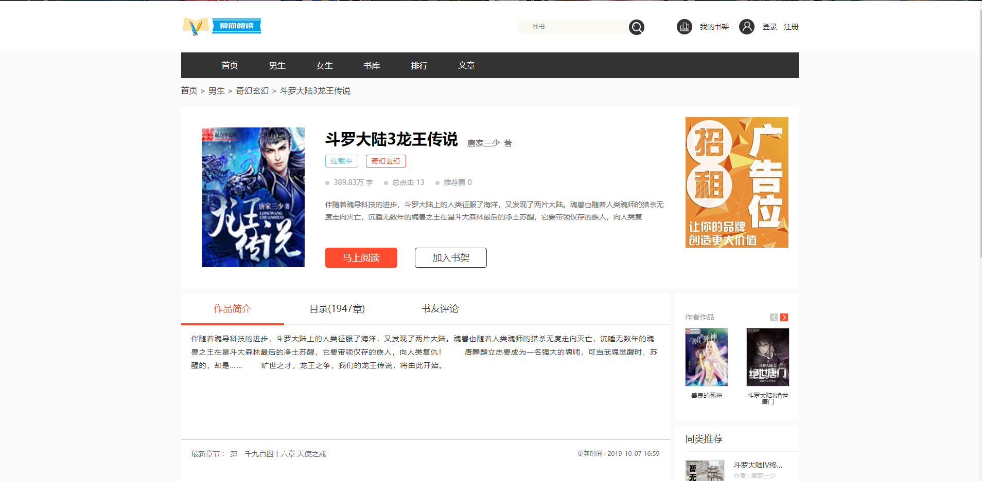982x481 pixels.
Task: Click the 招租广告位 advertisement banner
Action: [736, 182]
